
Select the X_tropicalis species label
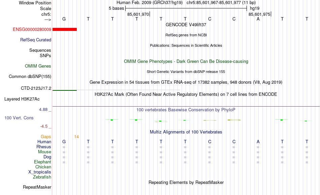(40, 172)
